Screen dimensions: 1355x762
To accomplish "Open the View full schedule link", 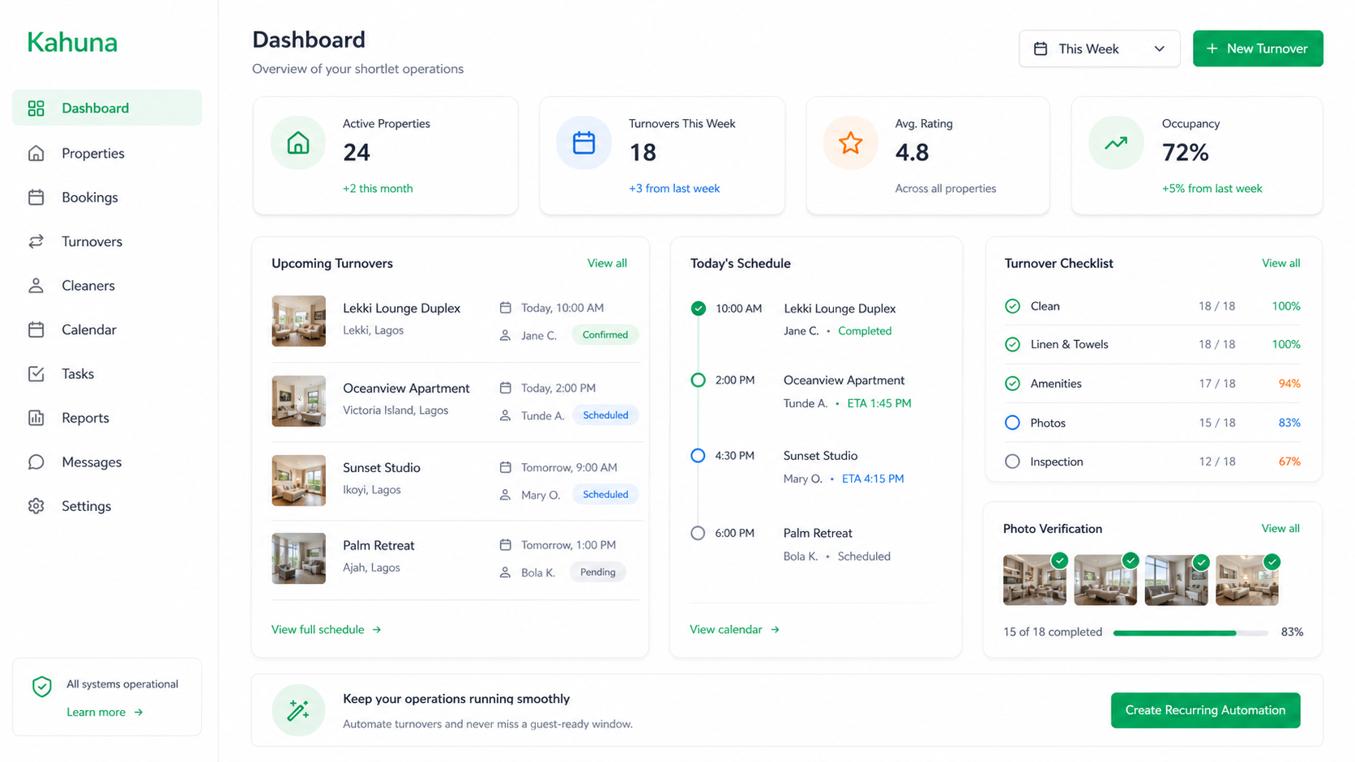I will coord(326,629).
